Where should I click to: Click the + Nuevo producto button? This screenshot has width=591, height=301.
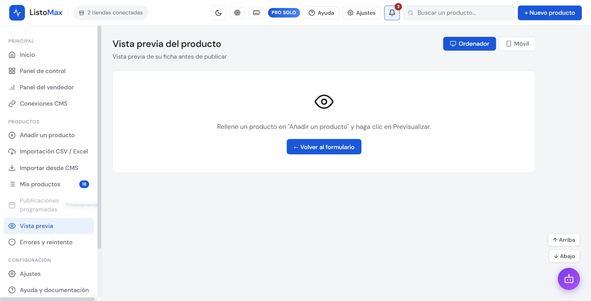(550, 13)
